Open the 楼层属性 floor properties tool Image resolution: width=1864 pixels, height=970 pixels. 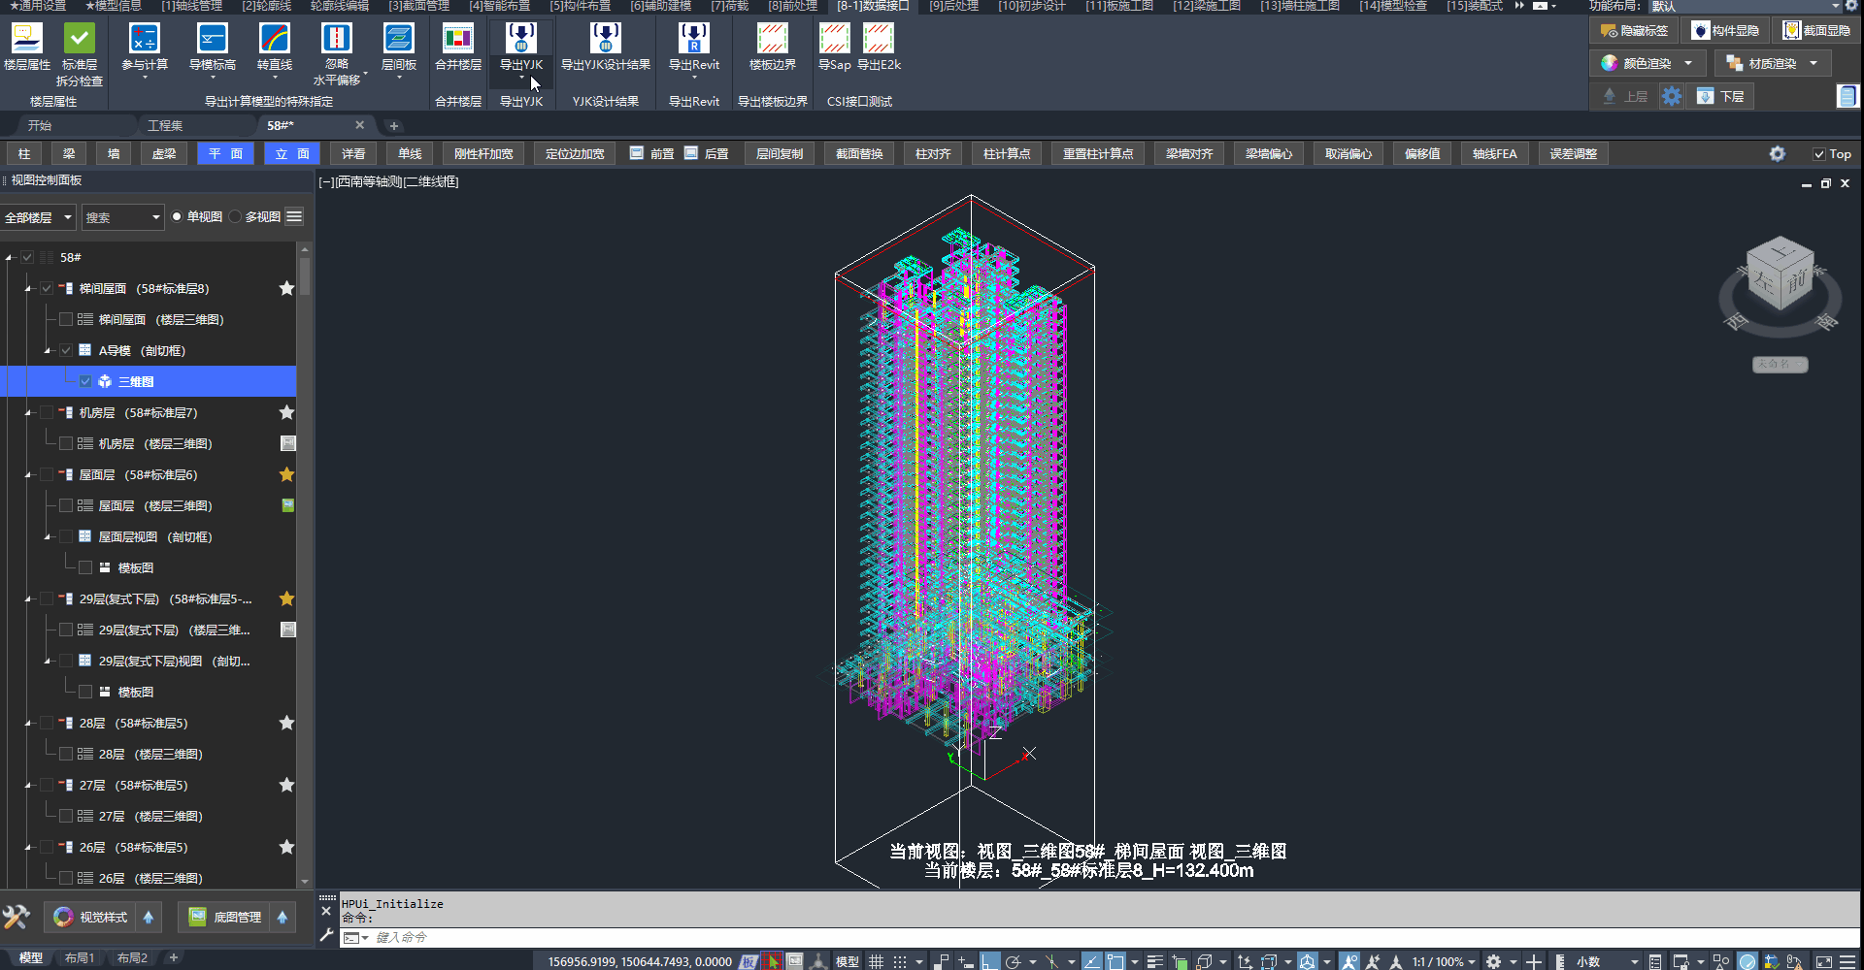pyautogui.click(x=27, y=40)
